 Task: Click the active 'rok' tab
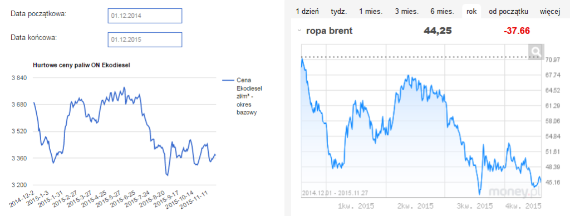pyautogui.click(x=471, y=12)
